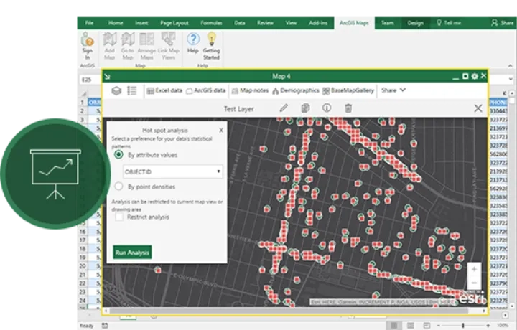Open Map notes tool
This screenshot has height=330, width=517.
point(250,90)
